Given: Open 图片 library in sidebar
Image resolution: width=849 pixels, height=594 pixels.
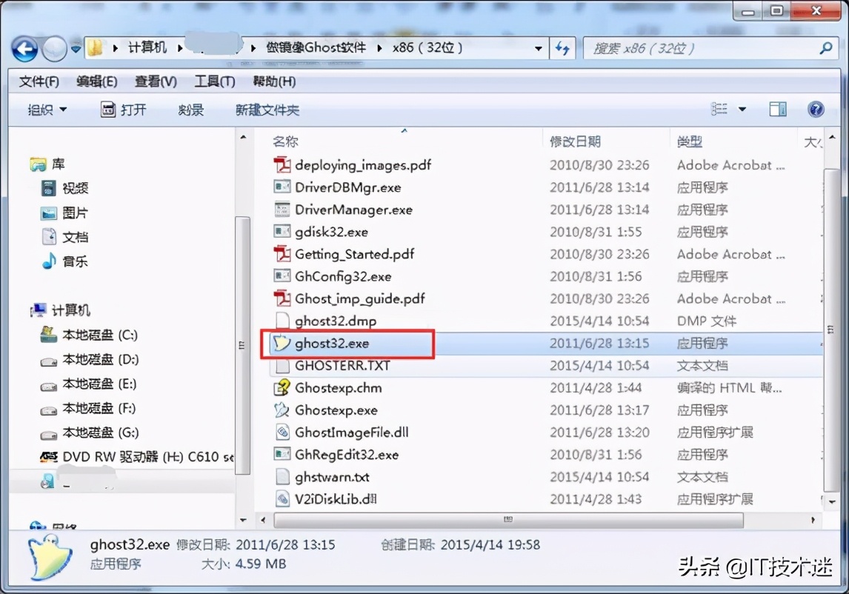Looking at the screenshot, I should click(64, 213).
